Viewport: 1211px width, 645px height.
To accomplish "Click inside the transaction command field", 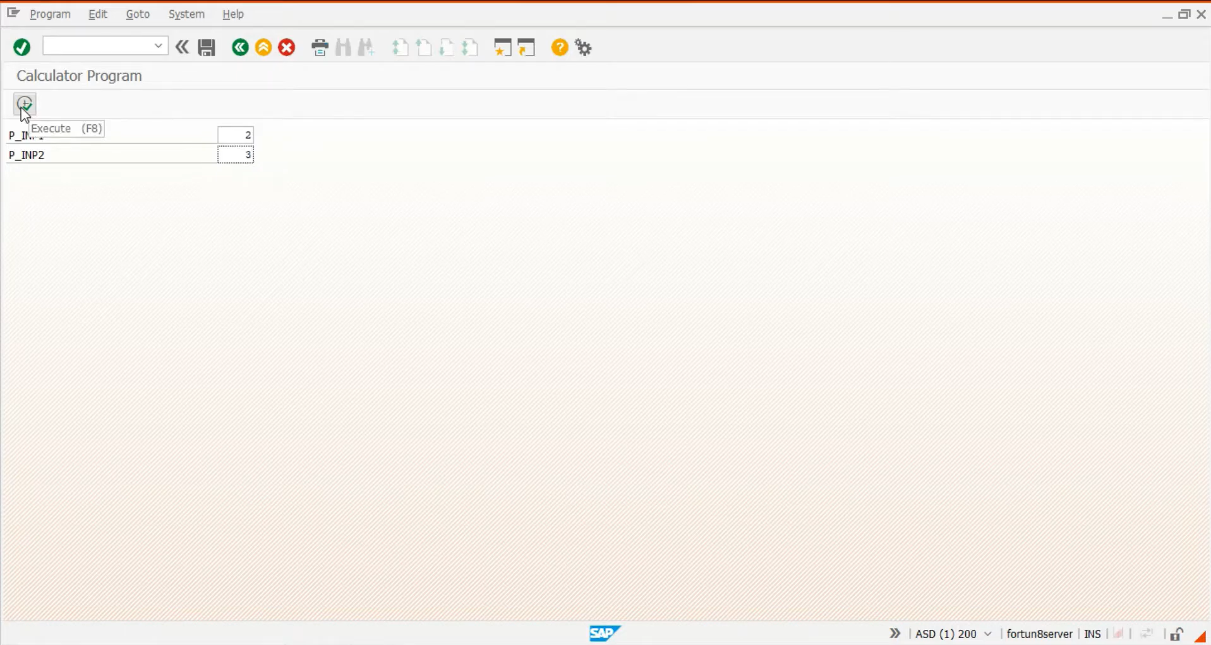I will click(x=98, y=46).
